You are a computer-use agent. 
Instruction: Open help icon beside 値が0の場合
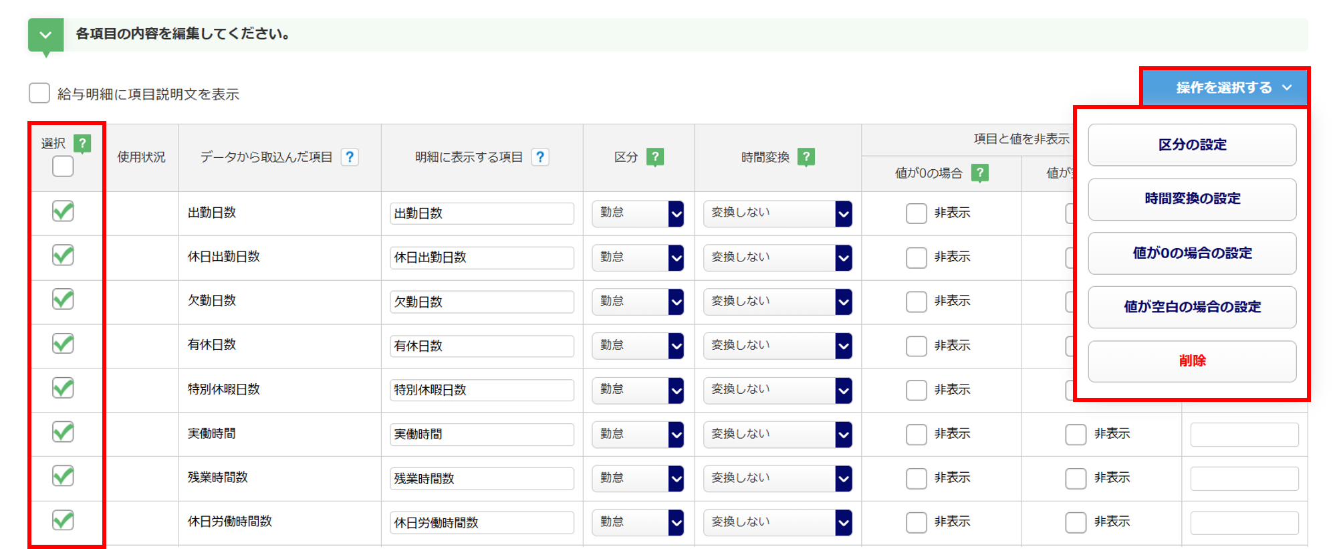(x=979, y=173)
